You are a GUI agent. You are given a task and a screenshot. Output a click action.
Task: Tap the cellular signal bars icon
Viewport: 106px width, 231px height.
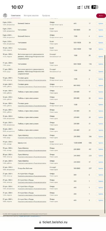(x=80, y=7)
